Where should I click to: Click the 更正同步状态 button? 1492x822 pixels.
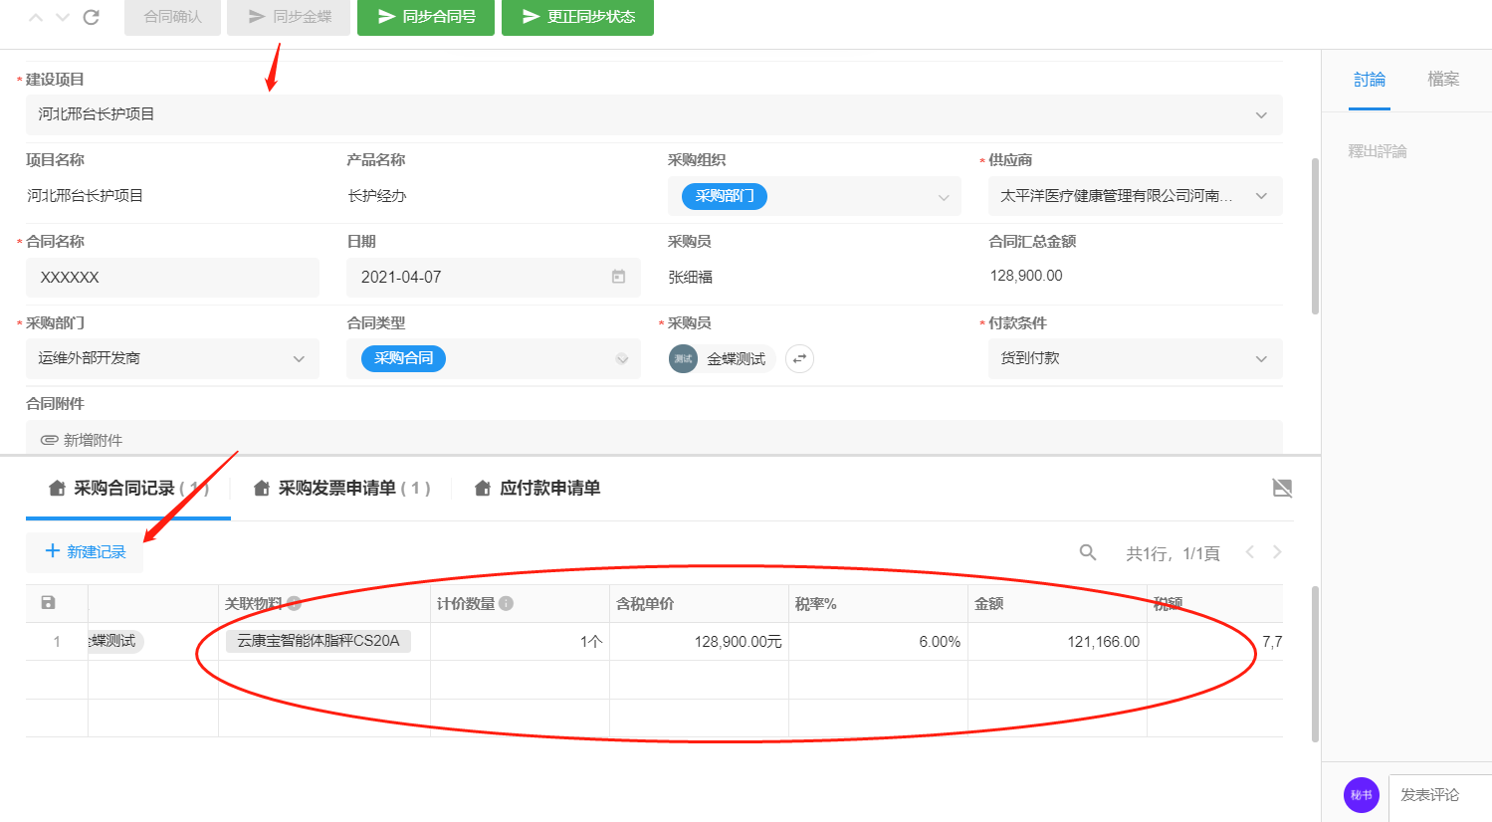(577, 17)
